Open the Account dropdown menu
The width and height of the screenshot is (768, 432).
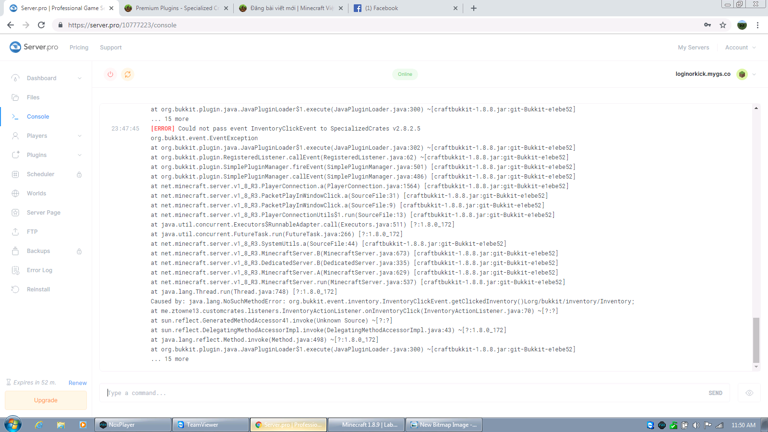tap(741, 48)
